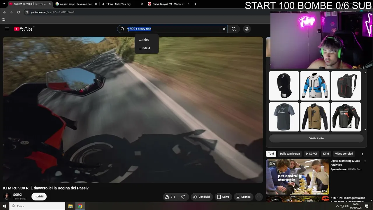Choose the '... rides' search suggestion
373x210 pixels.
[147, 40]
